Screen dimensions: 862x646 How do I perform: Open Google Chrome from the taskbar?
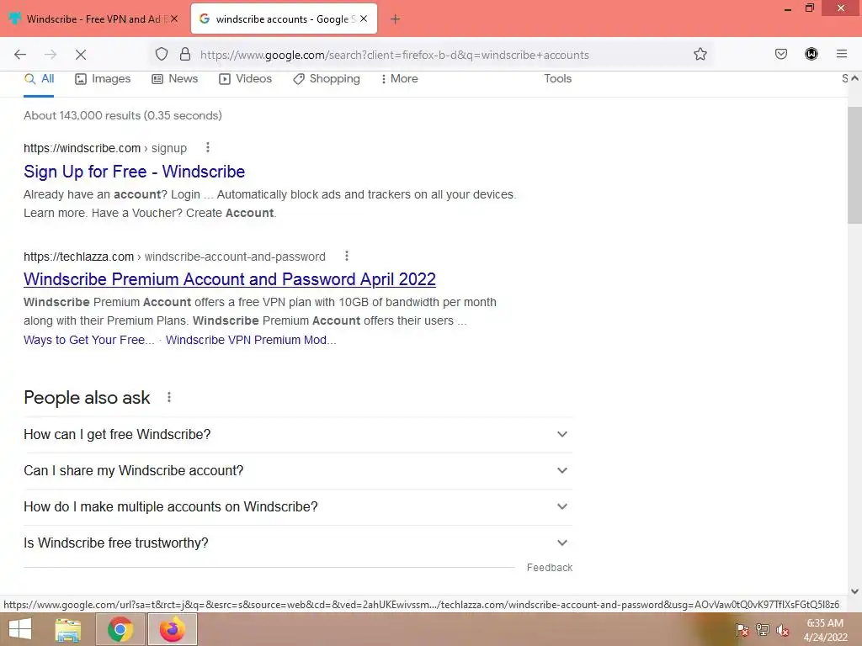(120, 629)
